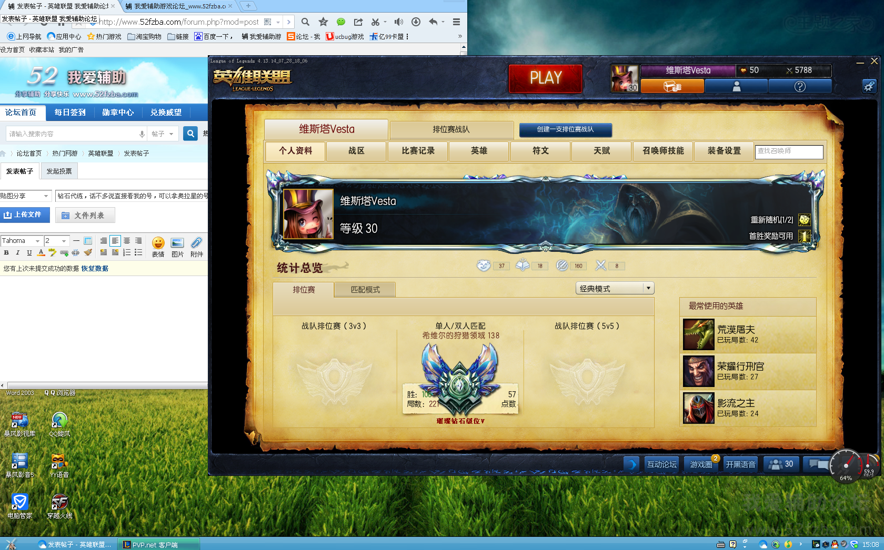Toggle underline in post editor

pos(29,253)
